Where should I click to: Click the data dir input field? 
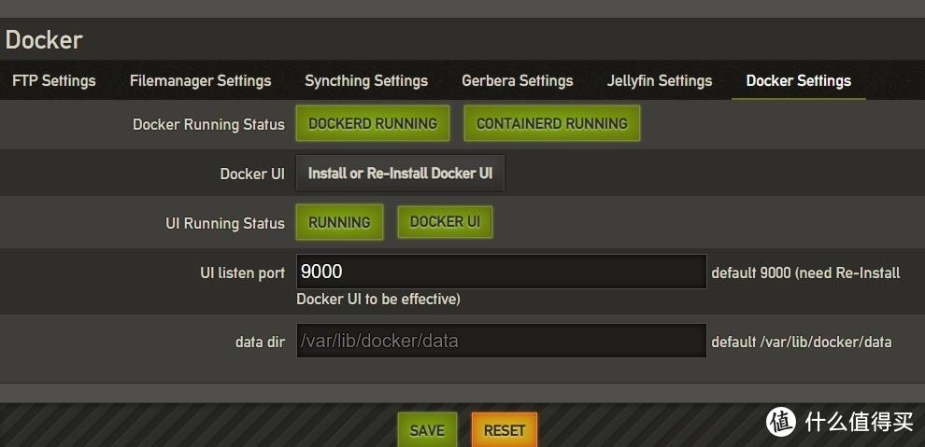coord(502,341)
